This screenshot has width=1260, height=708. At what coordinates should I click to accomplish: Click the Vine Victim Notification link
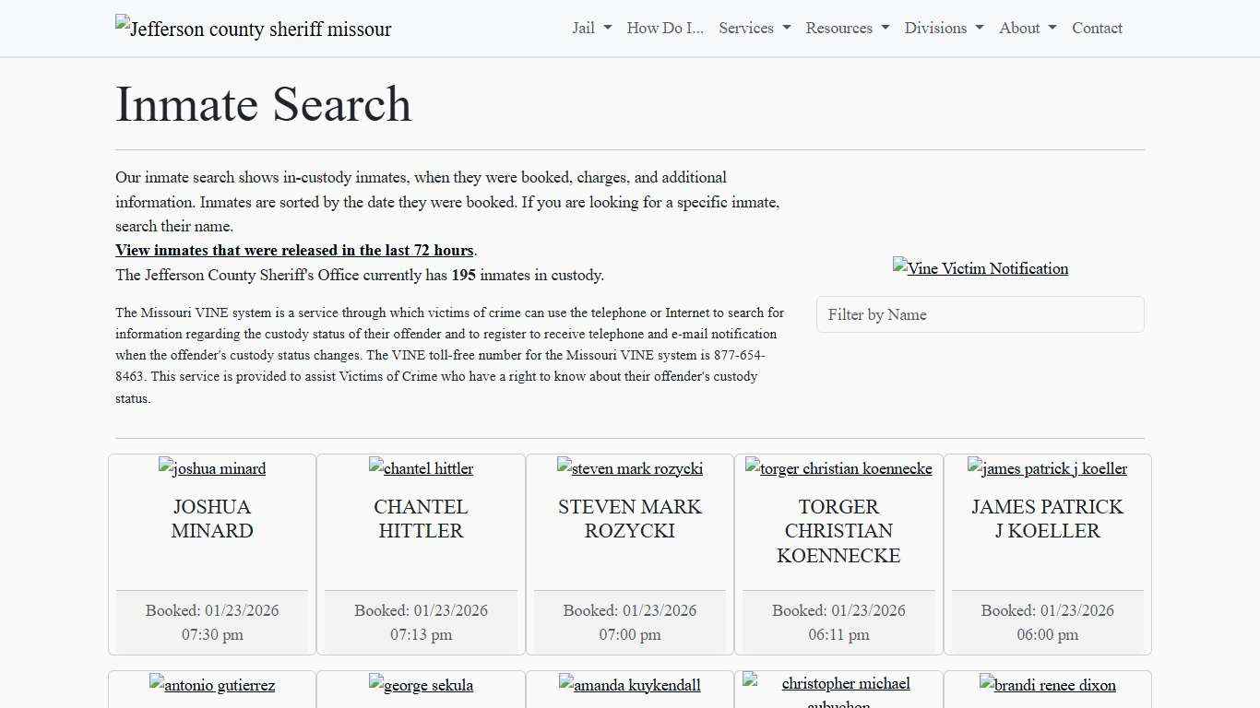click(x=981, y=268)
